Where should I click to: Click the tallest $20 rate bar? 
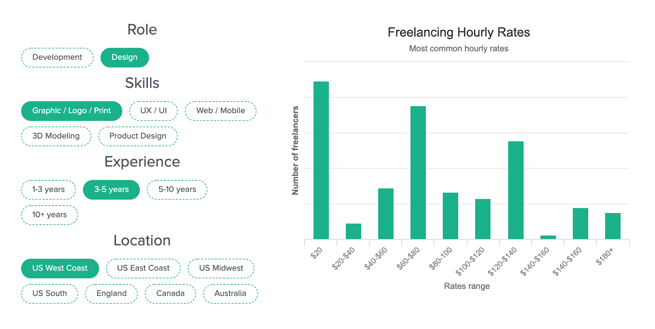coord(321,160)
